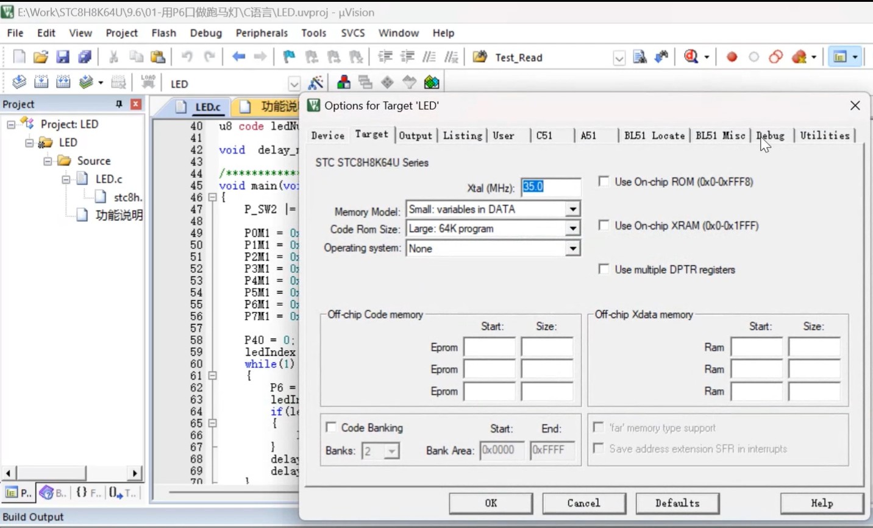Collapse the Project: LED tree node
The width and height of the screenshot is (873, 528).
click(x=11, y=124)
